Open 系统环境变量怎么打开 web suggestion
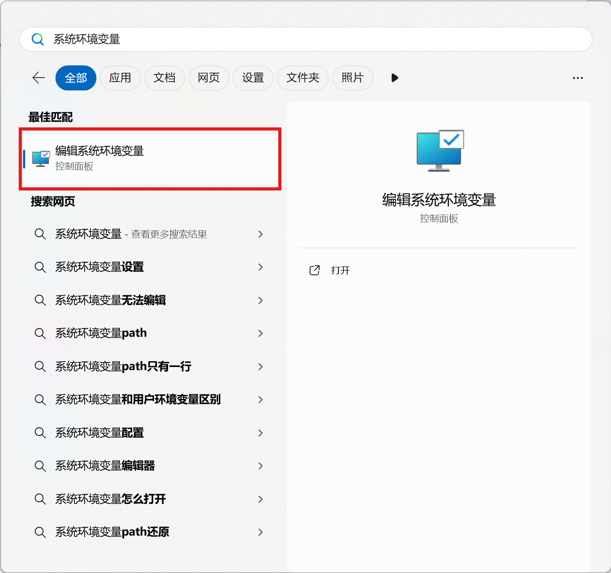The image size is (611, 573). click(110, 499)
